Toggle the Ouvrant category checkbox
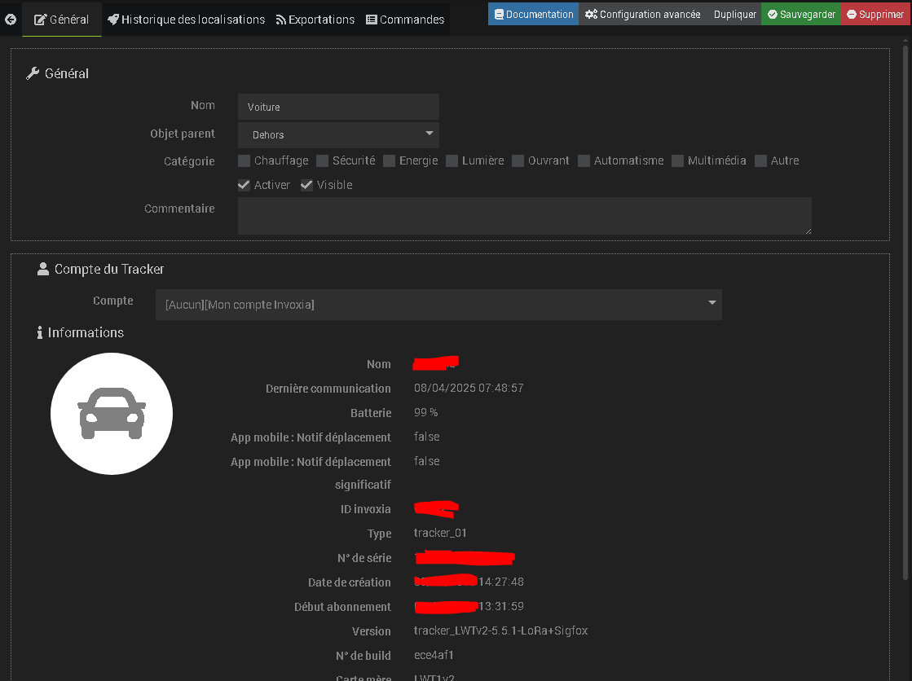This screenshot has width=912, height=681. [518, 160]
